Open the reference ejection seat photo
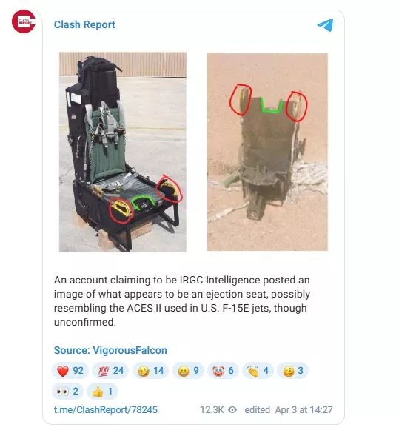The height and width of the screenshot is (433, 399). click(123, 152)
